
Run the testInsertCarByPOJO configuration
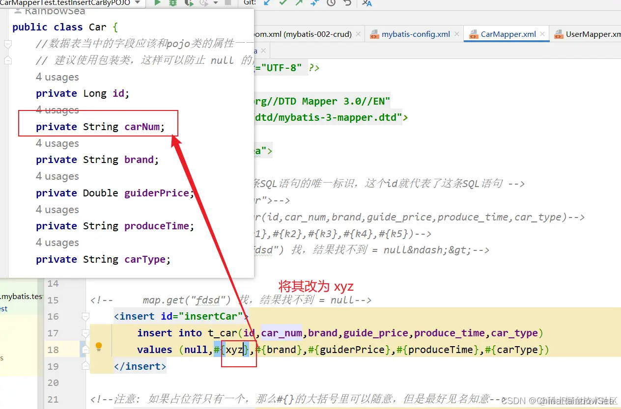click(157, 3)
